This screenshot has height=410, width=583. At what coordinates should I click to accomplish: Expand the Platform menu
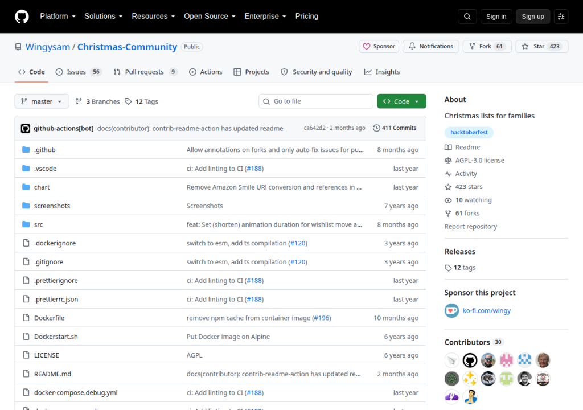(58, 17)
